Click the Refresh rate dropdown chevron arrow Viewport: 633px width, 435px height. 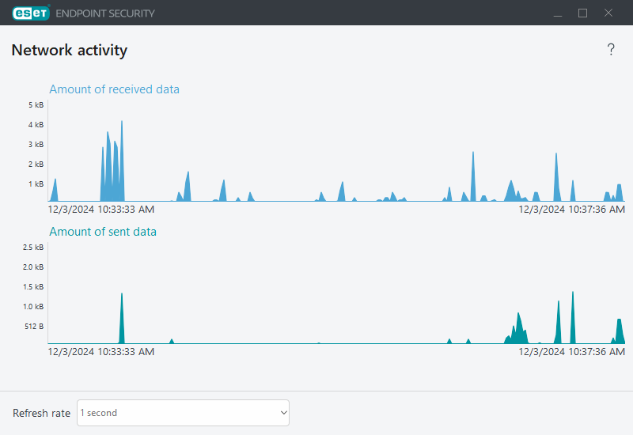pyautogui.click(x=284, y=413)
